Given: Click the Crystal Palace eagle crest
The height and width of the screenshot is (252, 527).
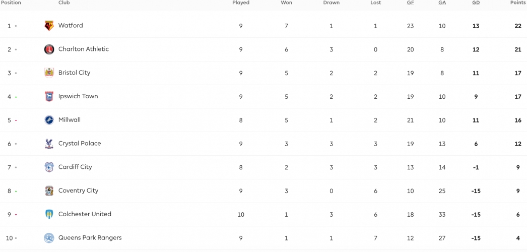Looking at the screenshot, I should tap(49, 144).
